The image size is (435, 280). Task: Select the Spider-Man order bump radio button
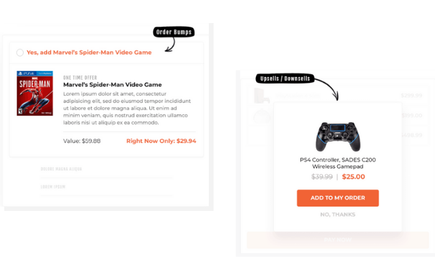coord(21,53)
